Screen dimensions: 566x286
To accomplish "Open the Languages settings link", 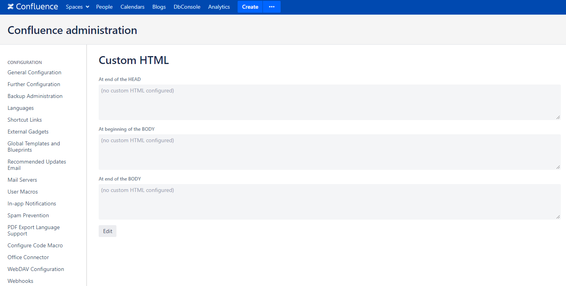I will [x=21, y=108].
